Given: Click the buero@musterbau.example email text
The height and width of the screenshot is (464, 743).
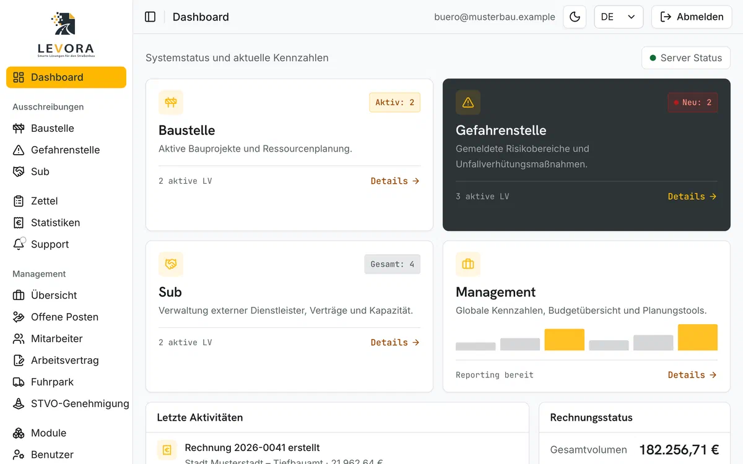Looking at the screenshot, I should 495,17.
